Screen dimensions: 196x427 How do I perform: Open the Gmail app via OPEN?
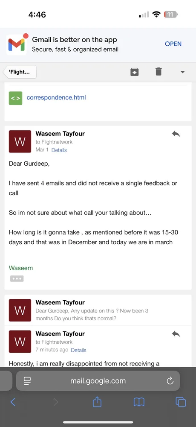point(173,44)
